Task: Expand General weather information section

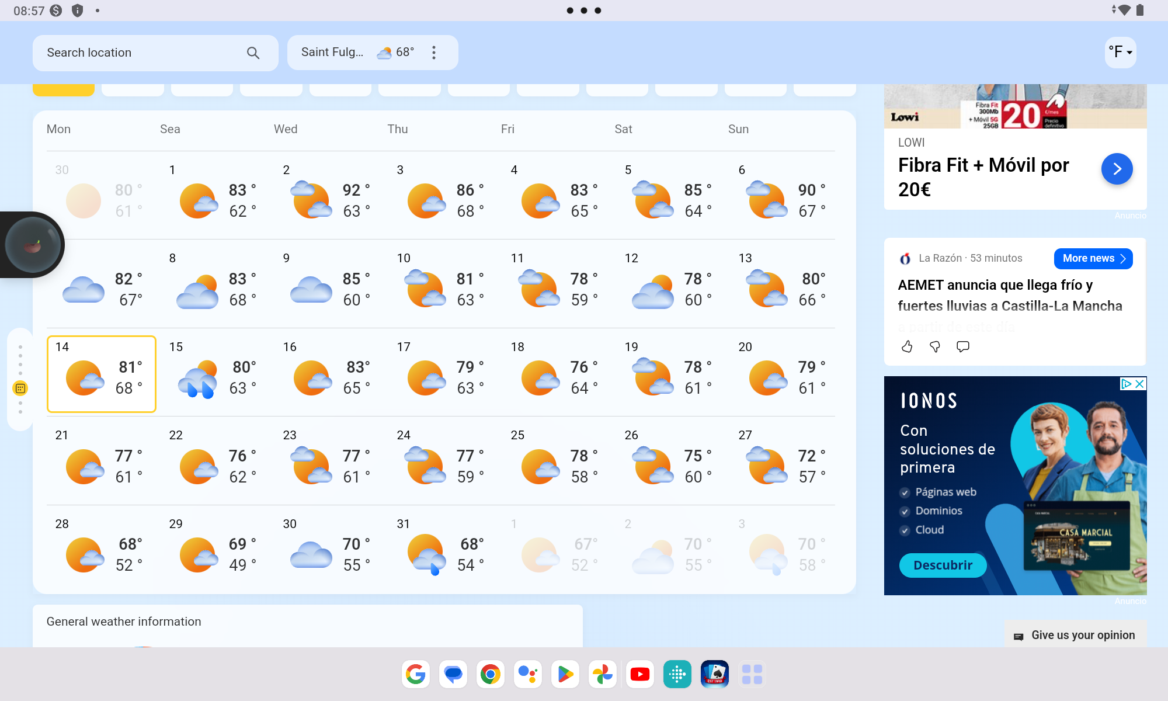Action: (x=309, y=622)
